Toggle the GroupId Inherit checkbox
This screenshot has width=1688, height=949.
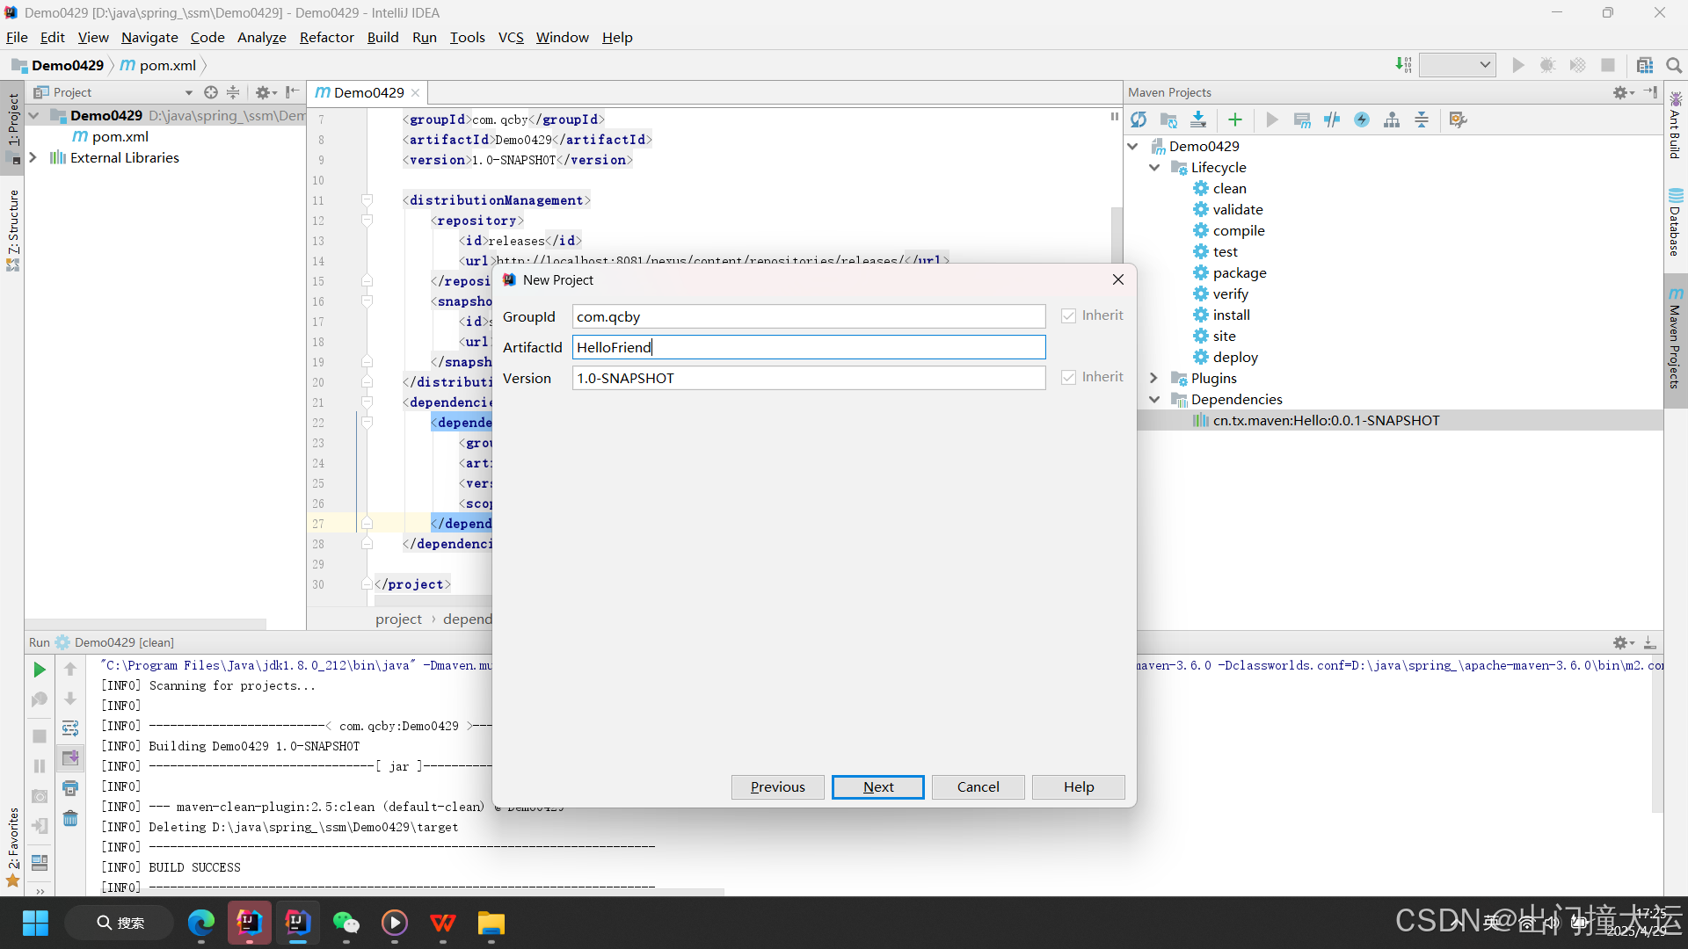(1068, 315)
